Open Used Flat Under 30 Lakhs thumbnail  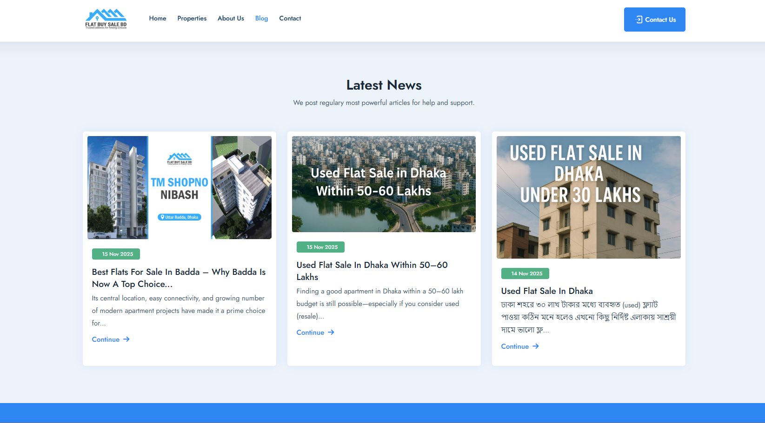coord(588,197)
